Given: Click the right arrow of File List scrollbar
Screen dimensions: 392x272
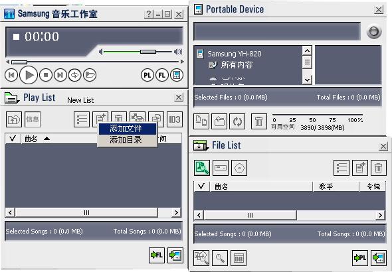Looking at the screenshot, I should 381,215.
